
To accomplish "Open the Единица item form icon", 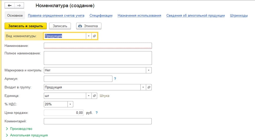I will pos(94,96).
